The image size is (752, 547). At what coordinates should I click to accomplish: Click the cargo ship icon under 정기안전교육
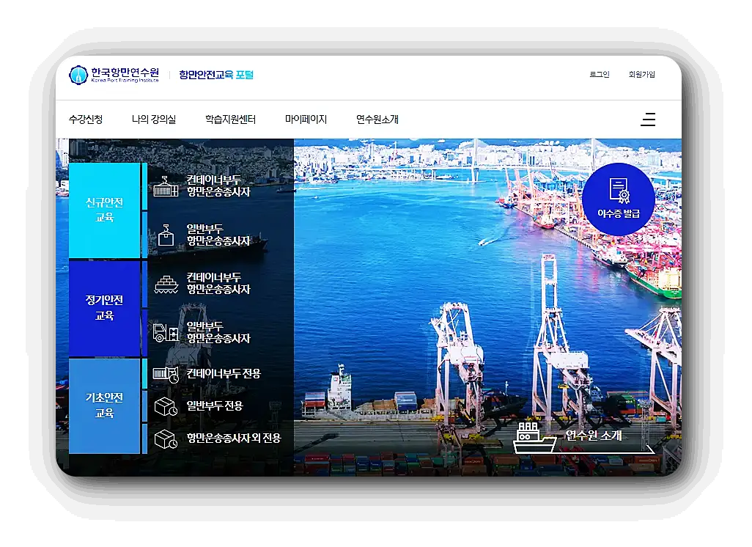[166, 284]
